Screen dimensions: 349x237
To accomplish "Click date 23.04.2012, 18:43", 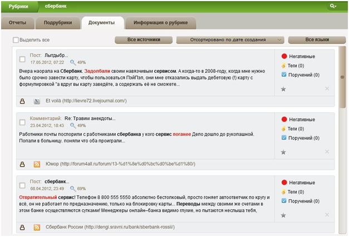I will 47,126.
